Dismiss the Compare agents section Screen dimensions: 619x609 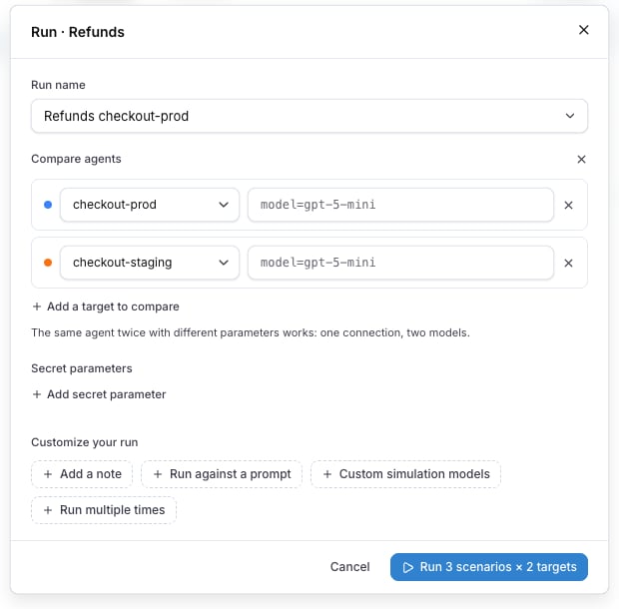(x=581, y=159)
